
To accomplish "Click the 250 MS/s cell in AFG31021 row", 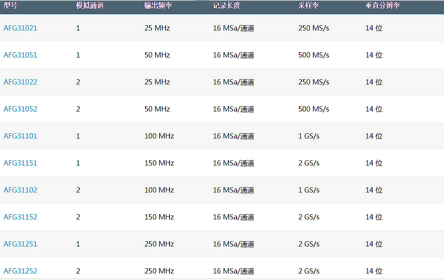I will coord(314,28).
